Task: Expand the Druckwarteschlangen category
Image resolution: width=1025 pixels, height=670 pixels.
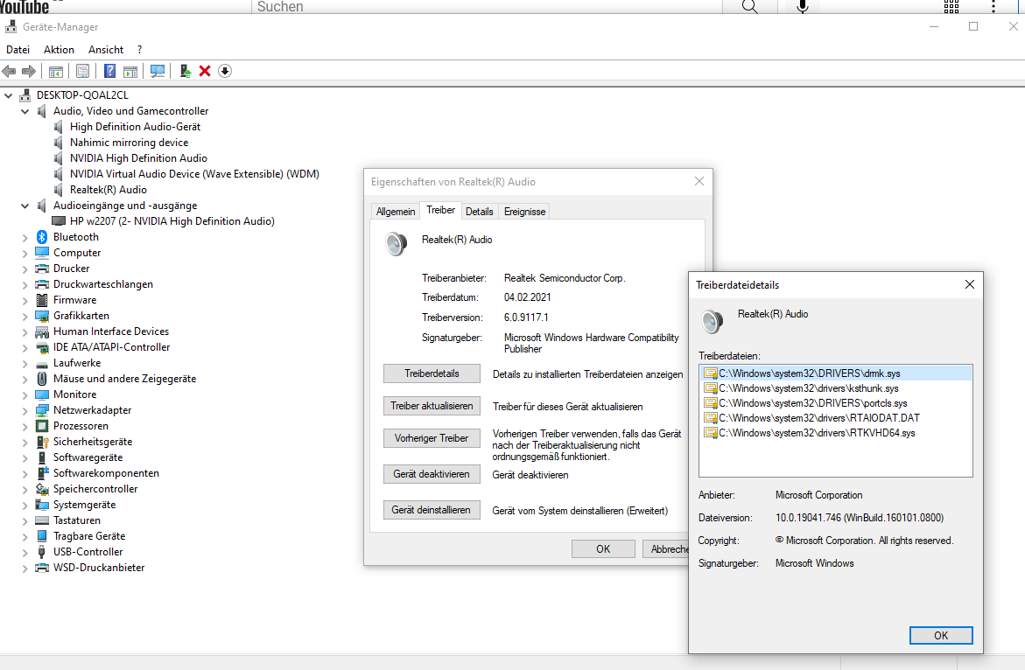Action: (25, 285)
